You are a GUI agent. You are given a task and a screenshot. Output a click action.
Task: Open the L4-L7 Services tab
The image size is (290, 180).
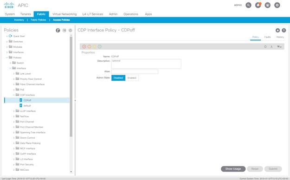pyautogui.click(x=93, y=14)
